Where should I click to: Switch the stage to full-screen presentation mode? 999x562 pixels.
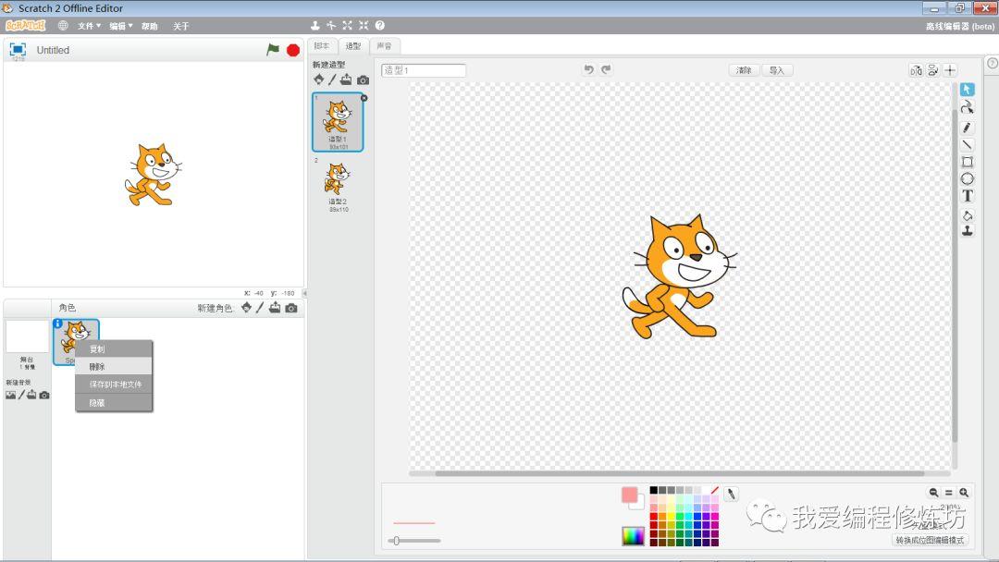coord(18,50)
